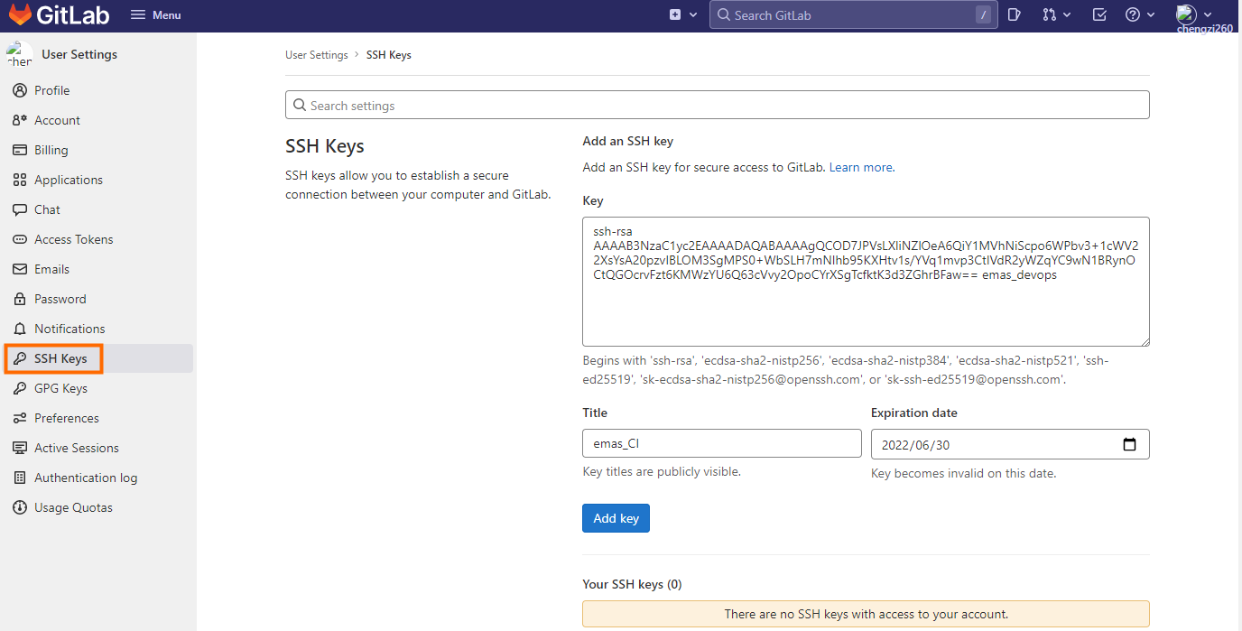
Task: Click the Password lock icon
Action: 20,299
